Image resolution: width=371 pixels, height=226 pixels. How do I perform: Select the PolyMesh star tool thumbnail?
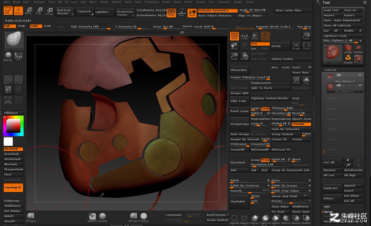[x=358, y=48]
